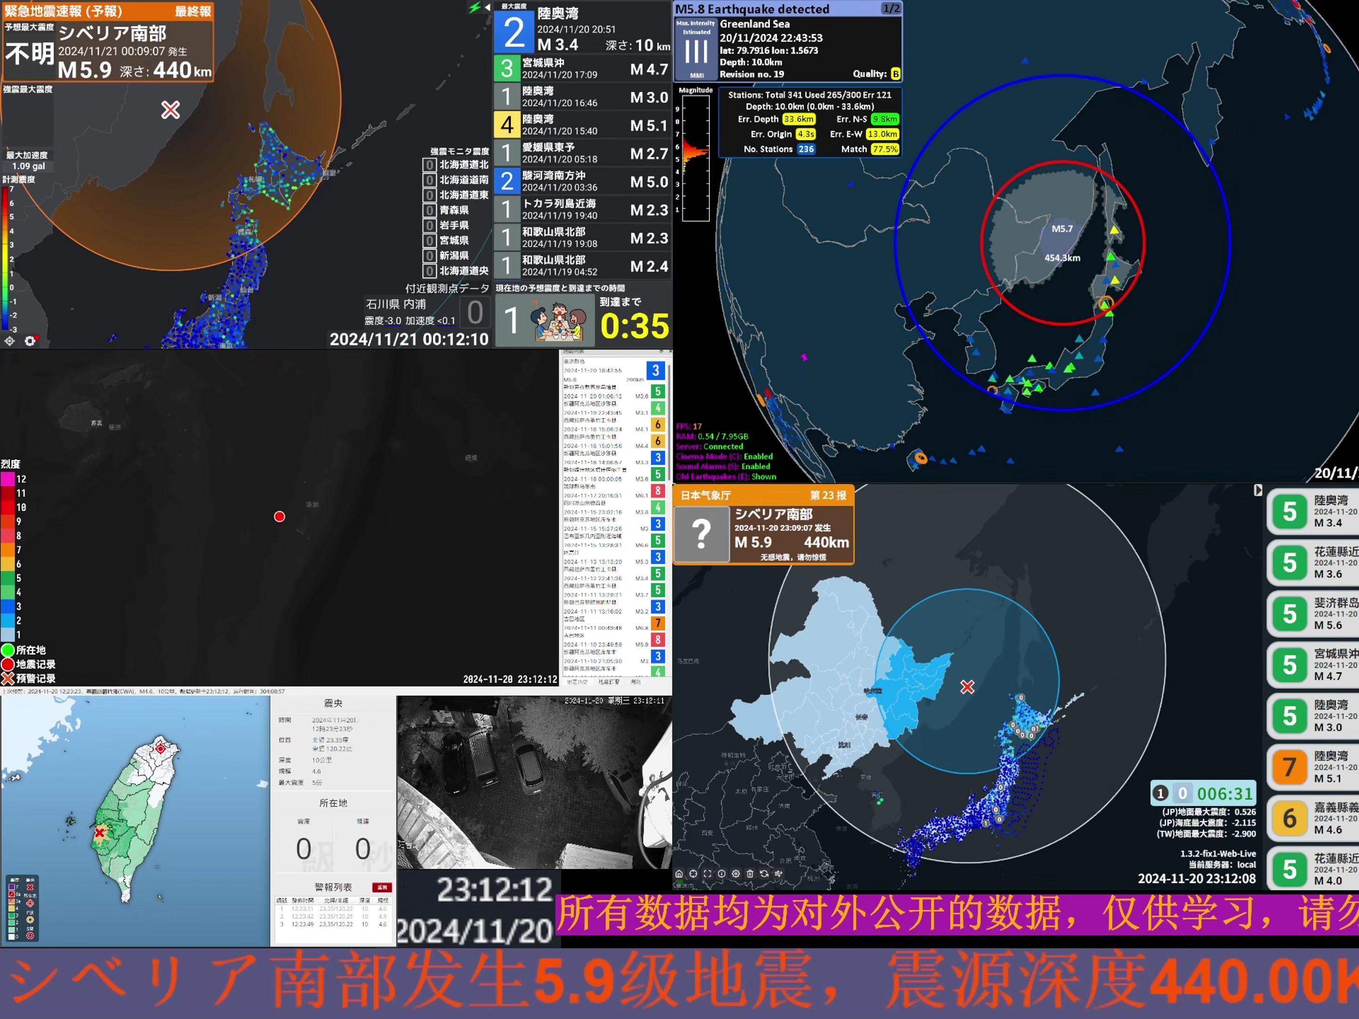The width and height of the screenshot is (1359, 1019).
Task: Open the 宮城県沖 M4.7 card
Action: click(x=1313, y=664)
